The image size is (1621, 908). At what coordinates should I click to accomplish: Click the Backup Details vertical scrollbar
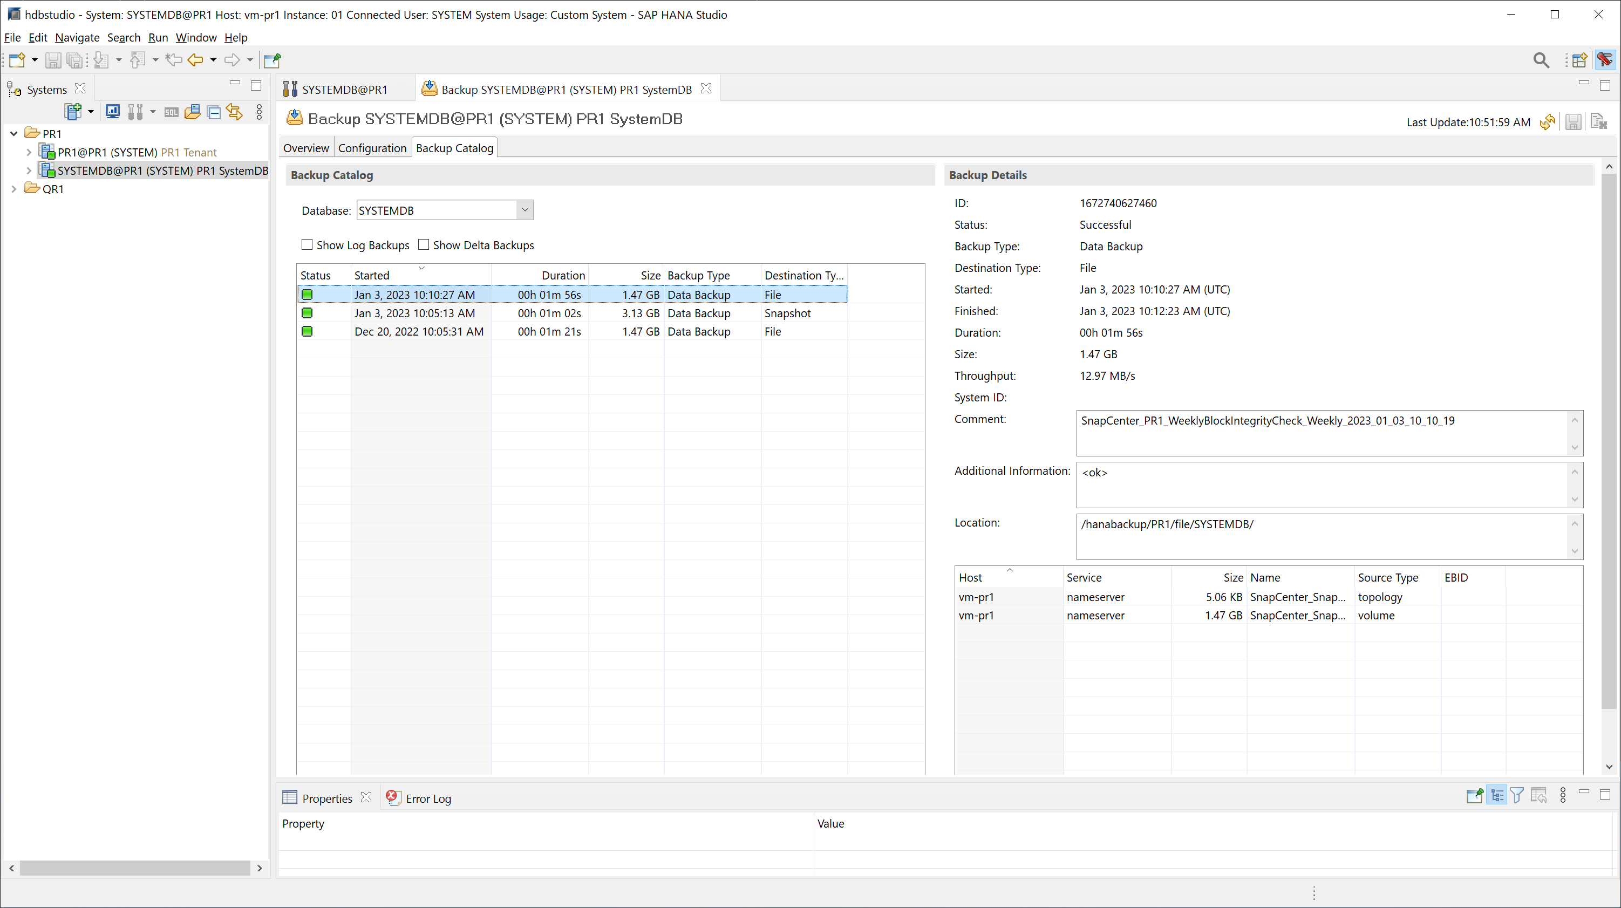click(x=1609, y=440)
